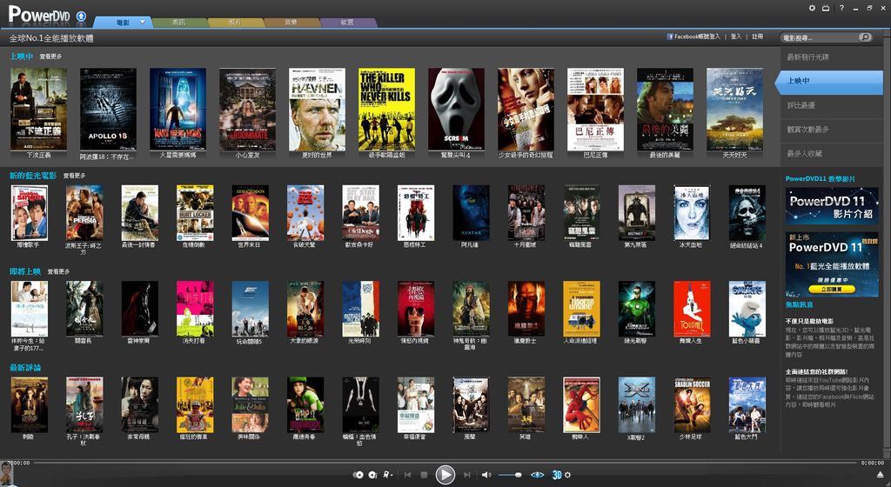Switch to the green videos tab
The width and height of the screenshot is (891, 487).
[178, 22]
